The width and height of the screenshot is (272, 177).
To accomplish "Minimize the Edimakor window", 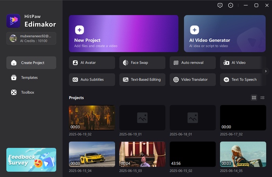I will coord(246,6).
